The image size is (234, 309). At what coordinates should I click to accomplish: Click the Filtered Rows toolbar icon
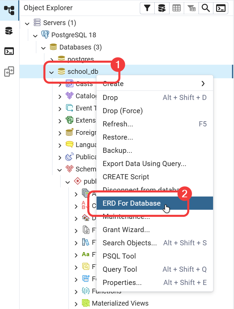(x=191, y=8)
